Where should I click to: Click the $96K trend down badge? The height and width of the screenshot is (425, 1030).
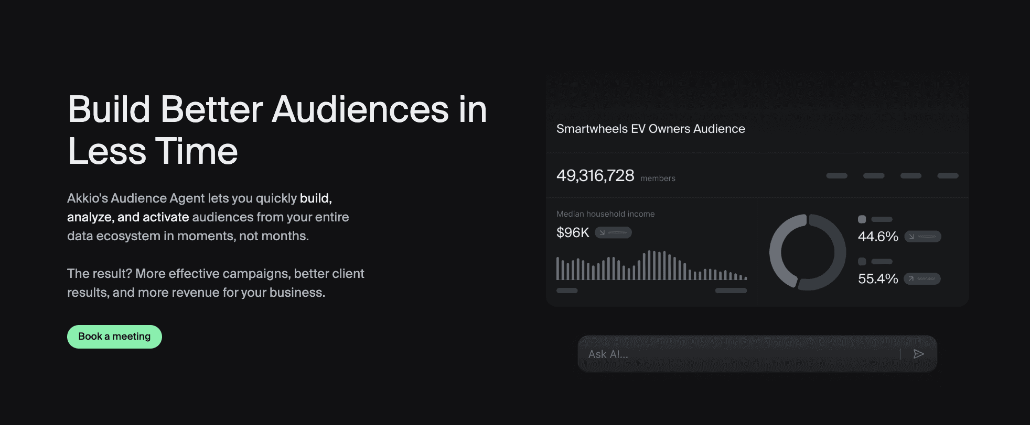point(613,232)
